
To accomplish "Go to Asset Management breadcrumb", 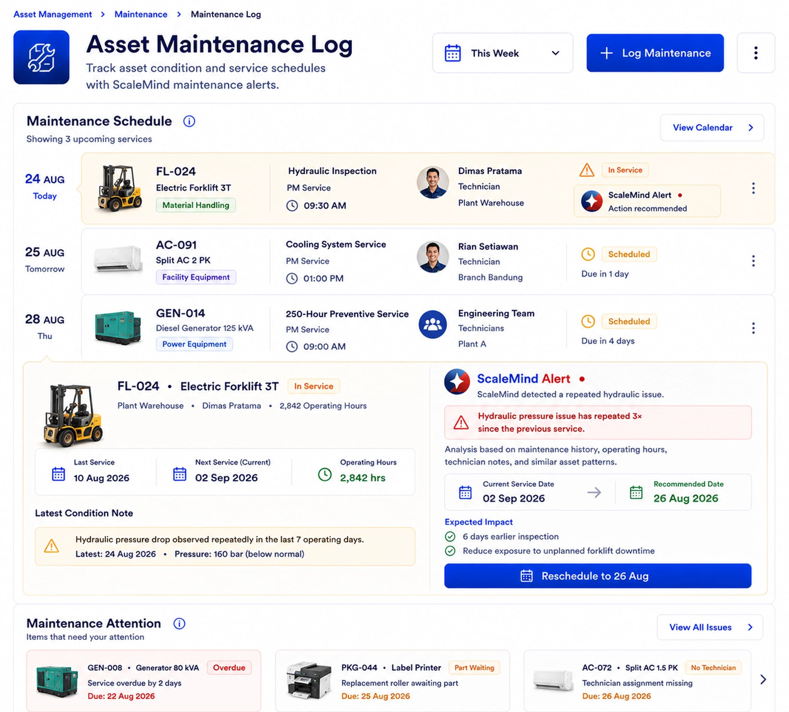I will pos(53,15).
